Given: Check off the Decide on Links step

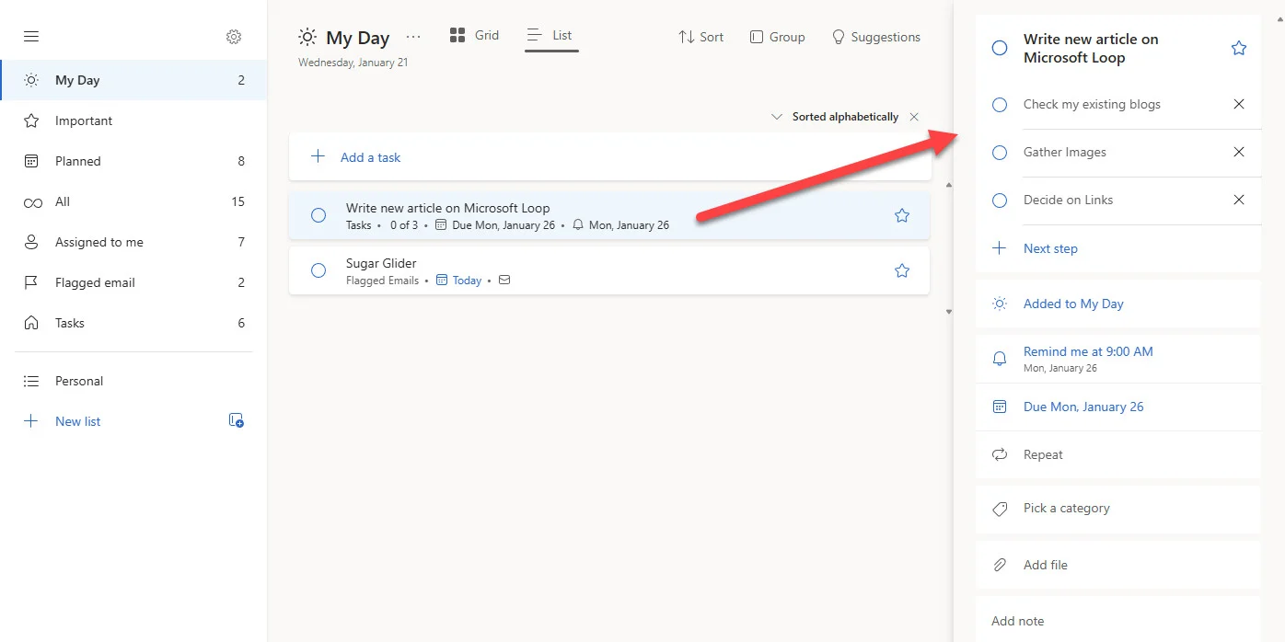Looking at the screenshot, I should (x=1000, y=201).
